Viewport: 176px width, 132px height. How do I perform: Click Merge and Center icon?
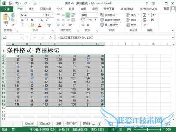[74, 20]
